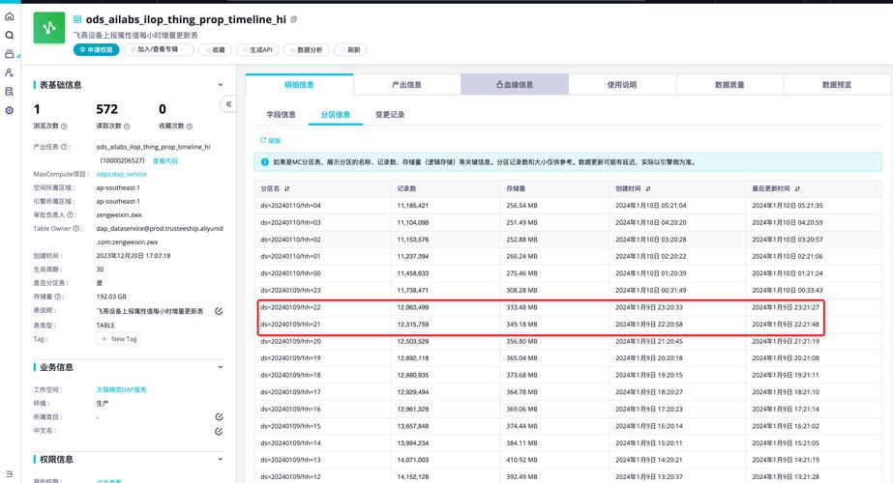Open settings gear in left sidebar
The image size is (893, 483).
point(9,110)
